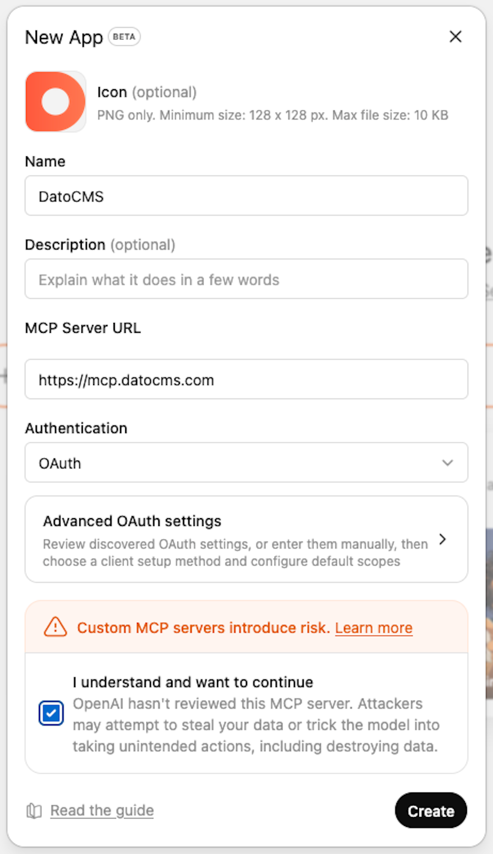Open the Learn more link

[x=374, y=628]
